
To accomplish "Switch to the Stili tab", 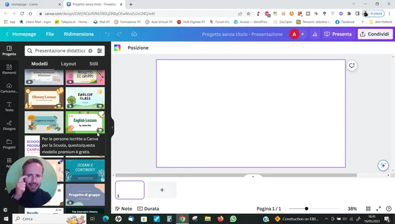I will tap(94, 64).
